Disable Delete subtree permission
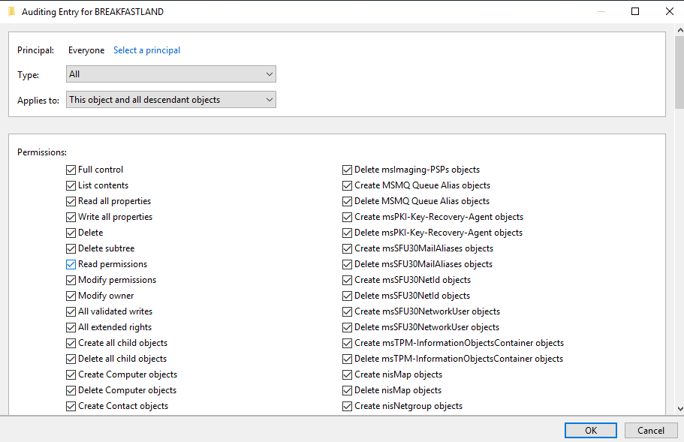This screenshot has height=442, width=684. [x=71, y=248]
